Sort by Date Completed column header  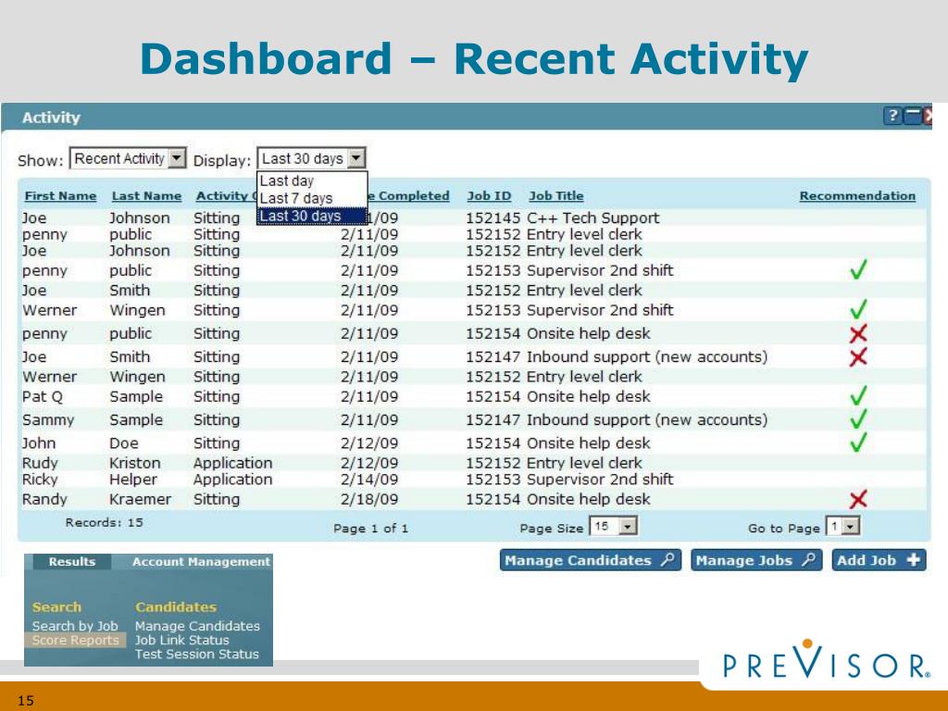pos(409,196)
